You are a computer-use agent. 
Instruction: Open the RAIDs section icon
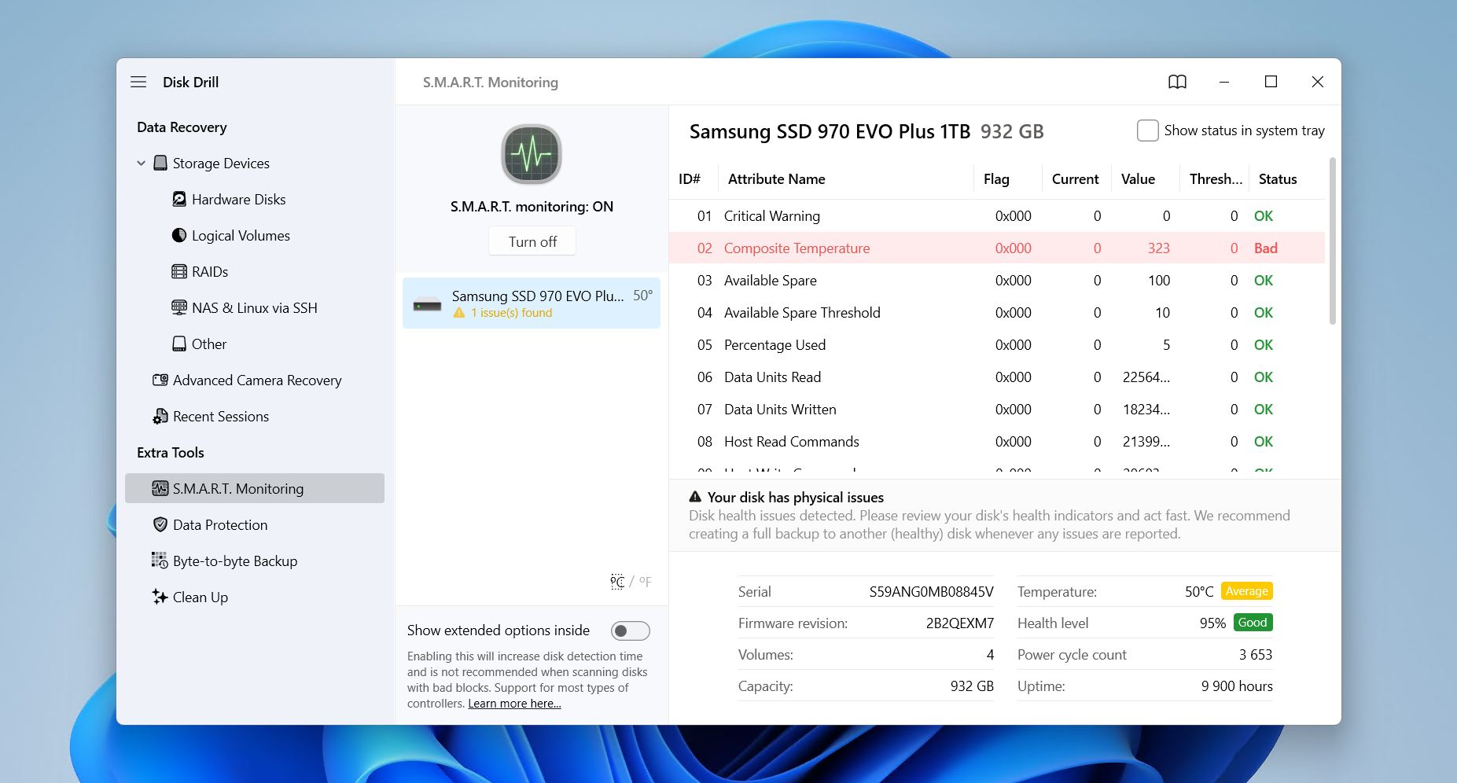179,272
